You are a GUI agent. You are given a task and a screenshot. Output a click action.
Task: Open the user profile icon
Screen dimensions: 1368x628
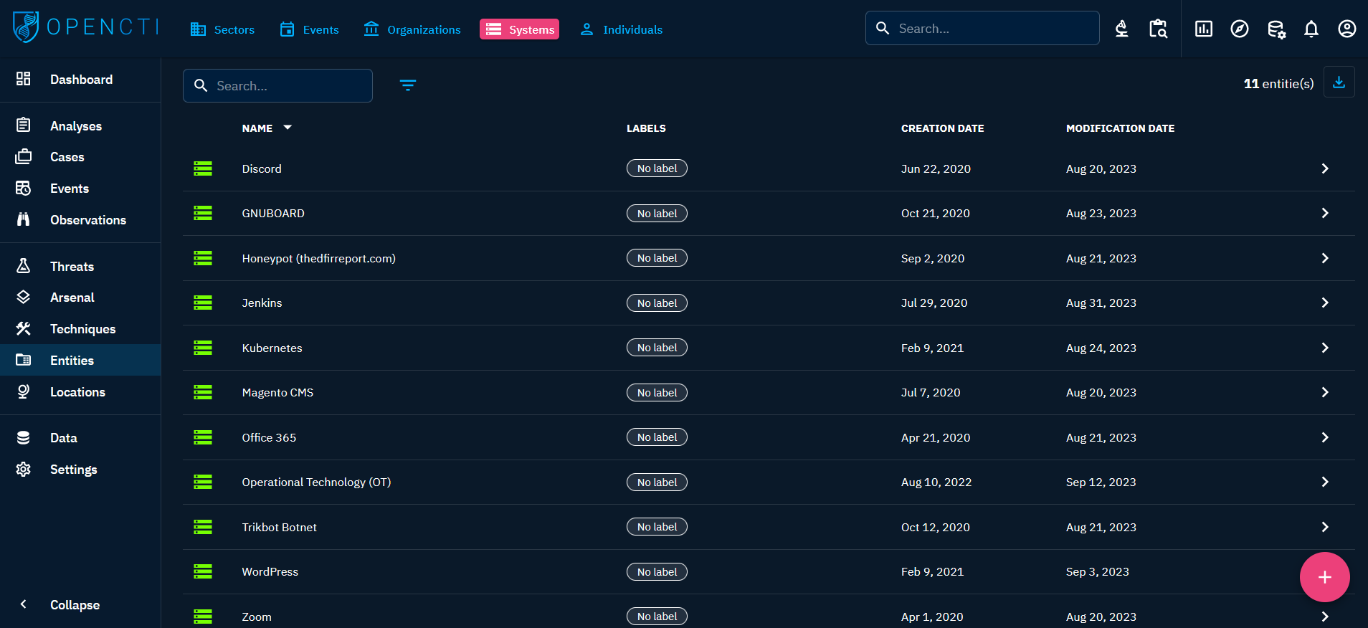pos(1346,29)
